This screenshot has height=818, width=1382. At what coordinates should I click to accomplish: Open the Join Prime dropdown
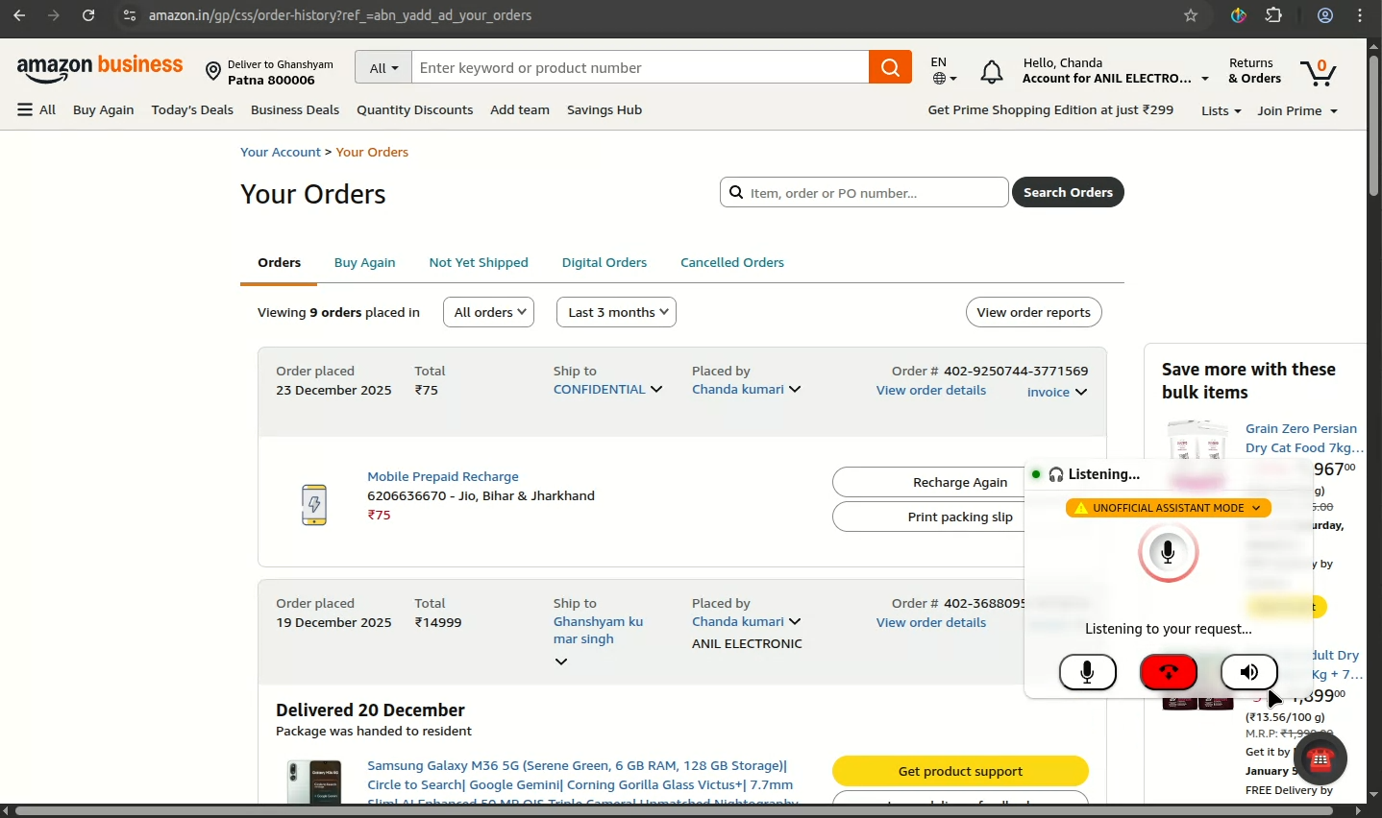tap(1297, 111)
